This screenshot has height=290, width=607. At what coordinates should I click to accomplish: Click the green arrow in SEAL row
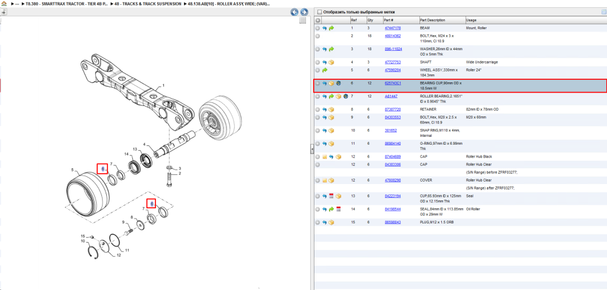click(331, 209)
